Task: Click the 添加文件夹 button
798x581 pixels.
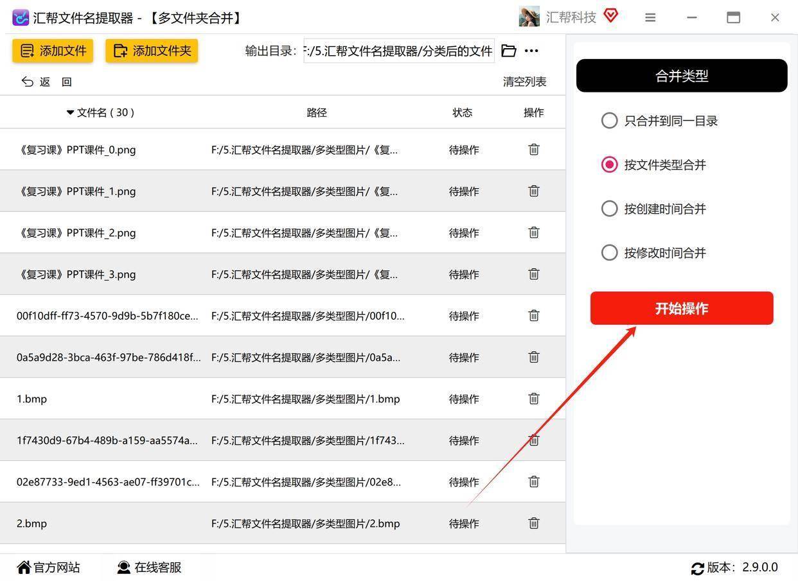Action: pos(152,51)
